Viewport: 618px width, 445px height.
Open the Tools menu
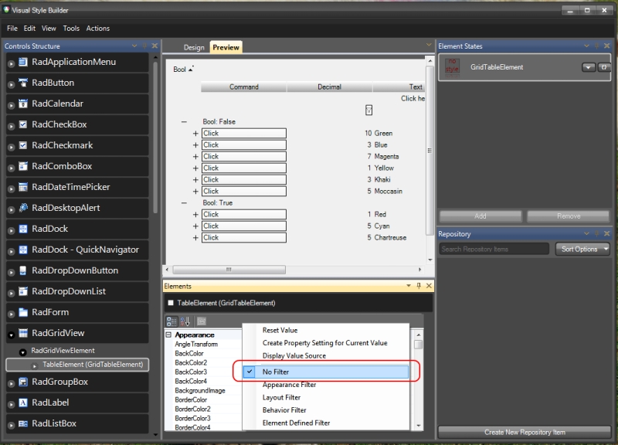(x=71, y=29)
